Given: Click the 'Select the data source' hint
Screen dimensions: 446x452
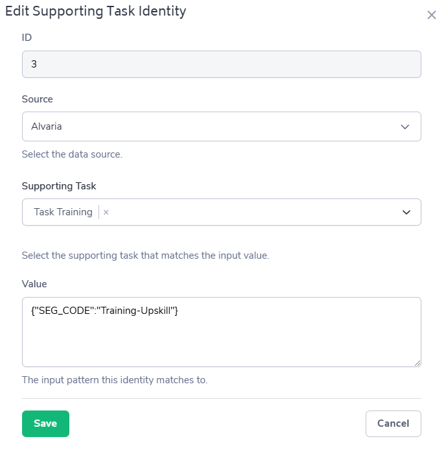Looking at the screenshot, I should click(72, 154).
